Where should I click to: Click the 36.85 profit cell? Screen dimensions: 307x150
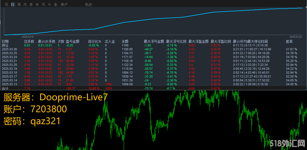click(70, 61)
